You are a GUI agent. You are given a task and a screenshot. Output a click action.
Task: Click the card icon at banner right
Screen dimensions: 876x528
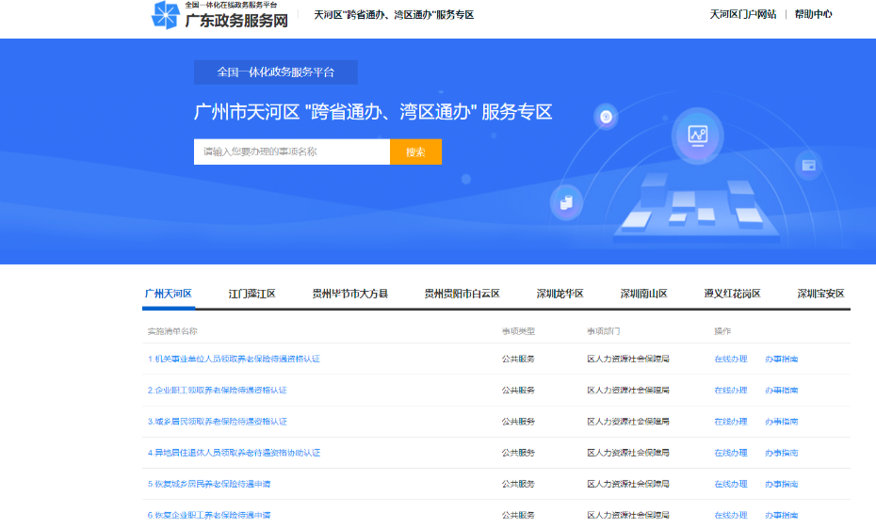click(x=807, y=166)
